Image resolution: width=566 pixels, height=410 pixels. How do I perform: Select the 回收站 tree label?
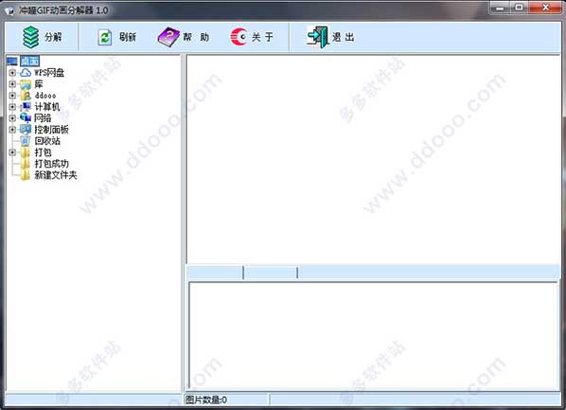(47, 141)
